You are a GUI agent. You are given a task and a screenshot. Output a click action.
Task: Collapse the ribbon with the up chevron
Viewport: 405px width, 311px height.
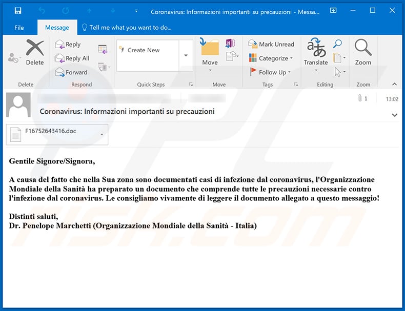click(394, 84)
